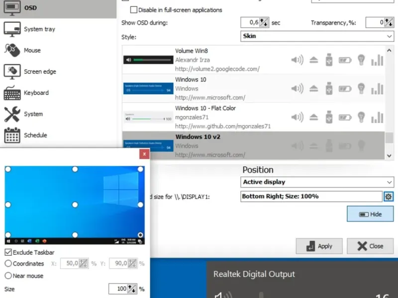
Task: Click the Windows 10 skin preview thumbnail
Action: coord(148,88)
